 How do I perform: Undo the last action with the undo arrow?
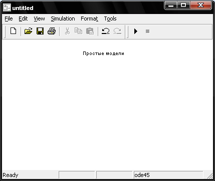pyautogui.click(x=106, y=31)
